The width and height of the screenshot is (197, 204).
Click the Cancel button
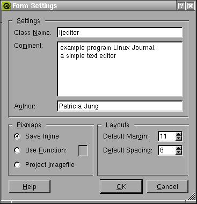click(x=167, y=187)
